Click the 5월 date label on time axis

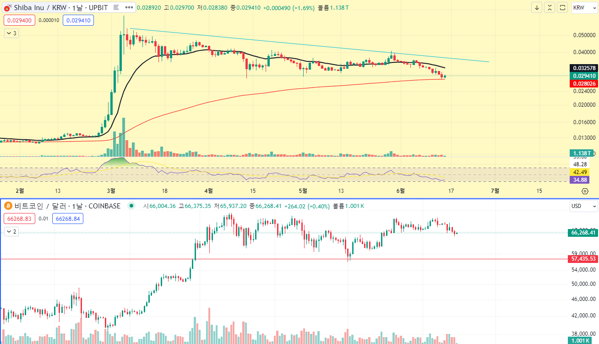tap(303, 191)
